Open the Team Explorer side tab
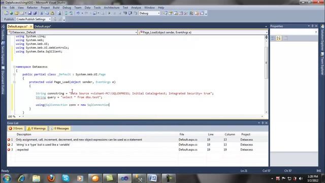The image size is (325, 183). point(322,64)
